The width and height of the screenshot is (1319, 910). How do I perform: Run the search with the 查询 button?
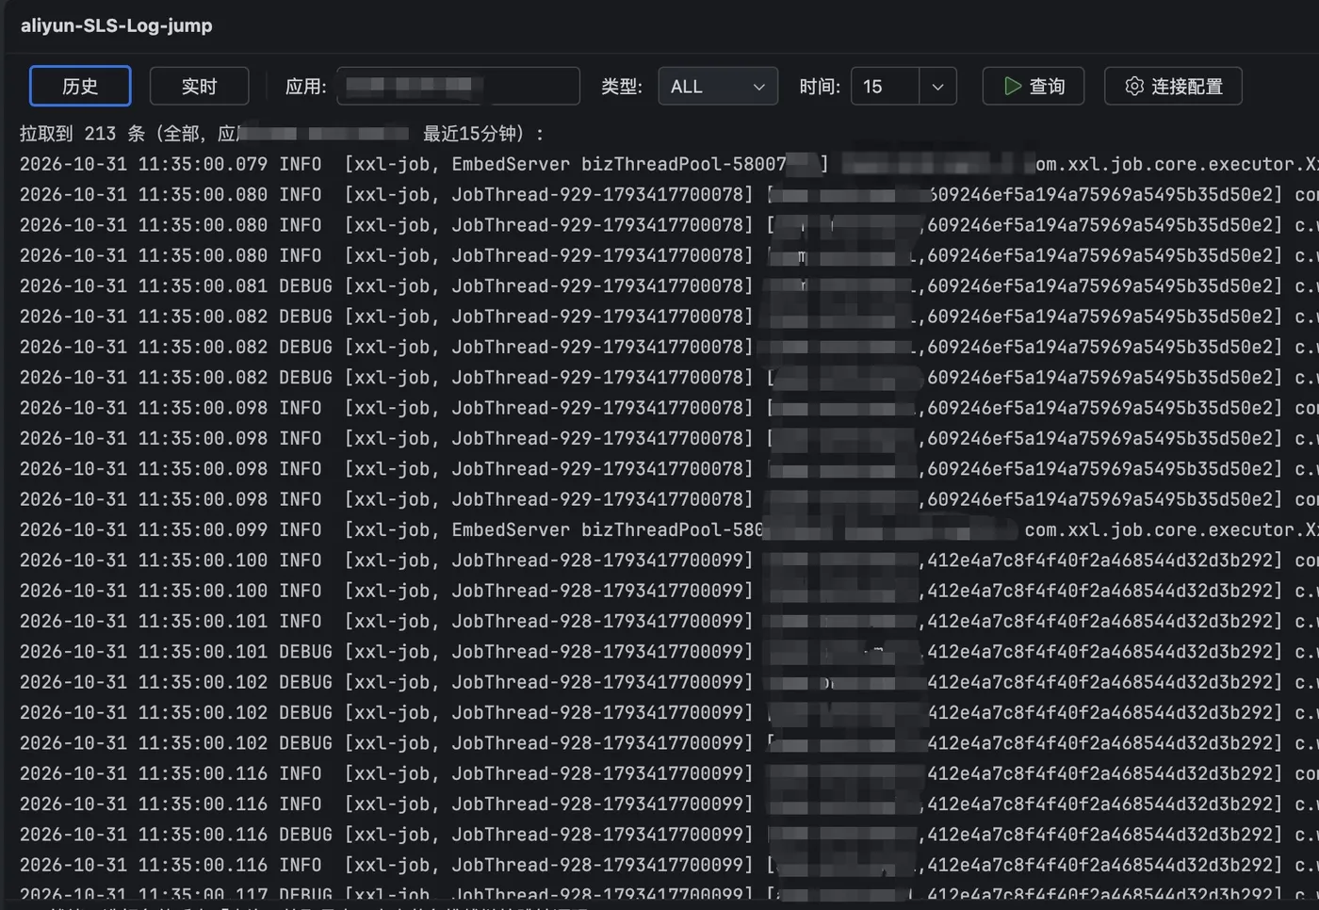[1034, 87]
